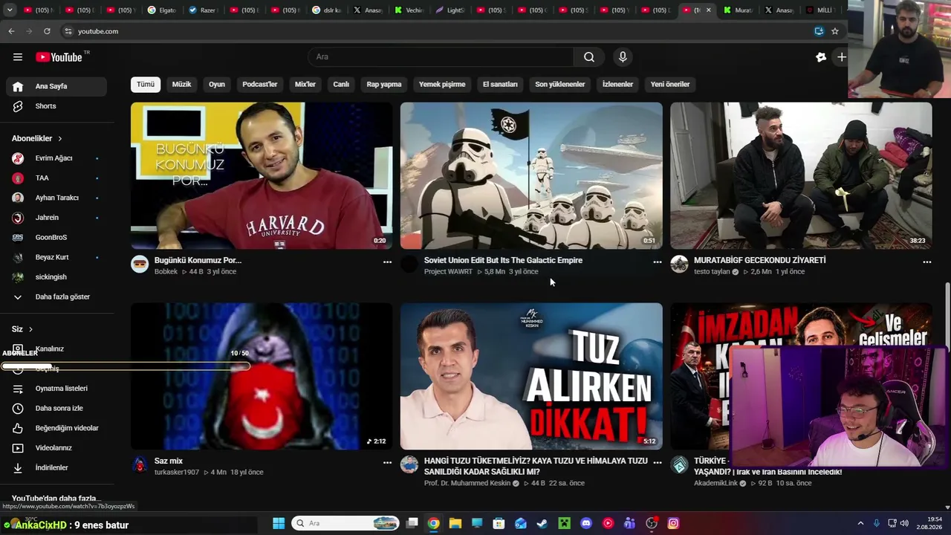
Task: Select the Tümü filter chip
Action: click(x=146, y=85)
